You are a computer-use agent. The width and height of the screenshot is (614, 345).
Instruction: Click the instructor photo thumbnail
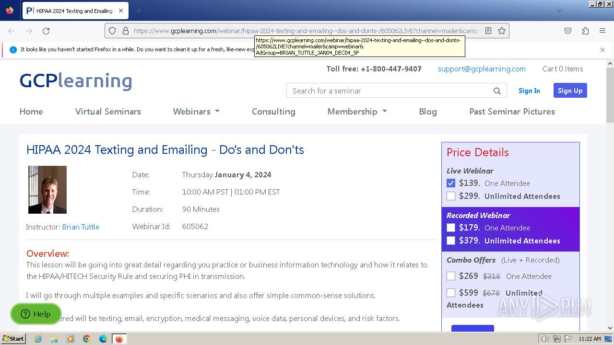click(x=47, y=190)
